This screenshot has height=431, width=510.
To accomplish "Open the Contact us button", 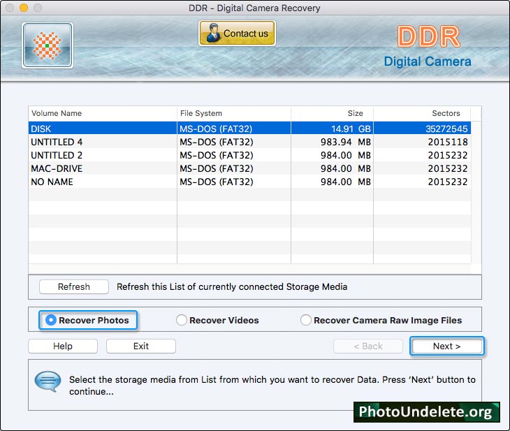I will pyautogui.click(x=237, y=33).
